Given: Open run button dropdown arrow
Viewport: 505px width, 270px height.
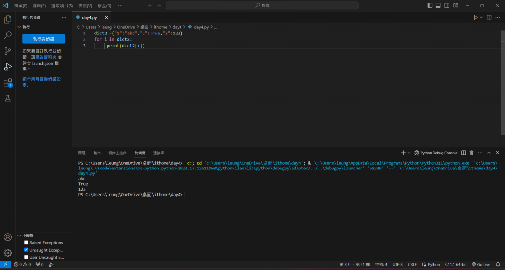Looking at the screenshot, I should 481,17.
